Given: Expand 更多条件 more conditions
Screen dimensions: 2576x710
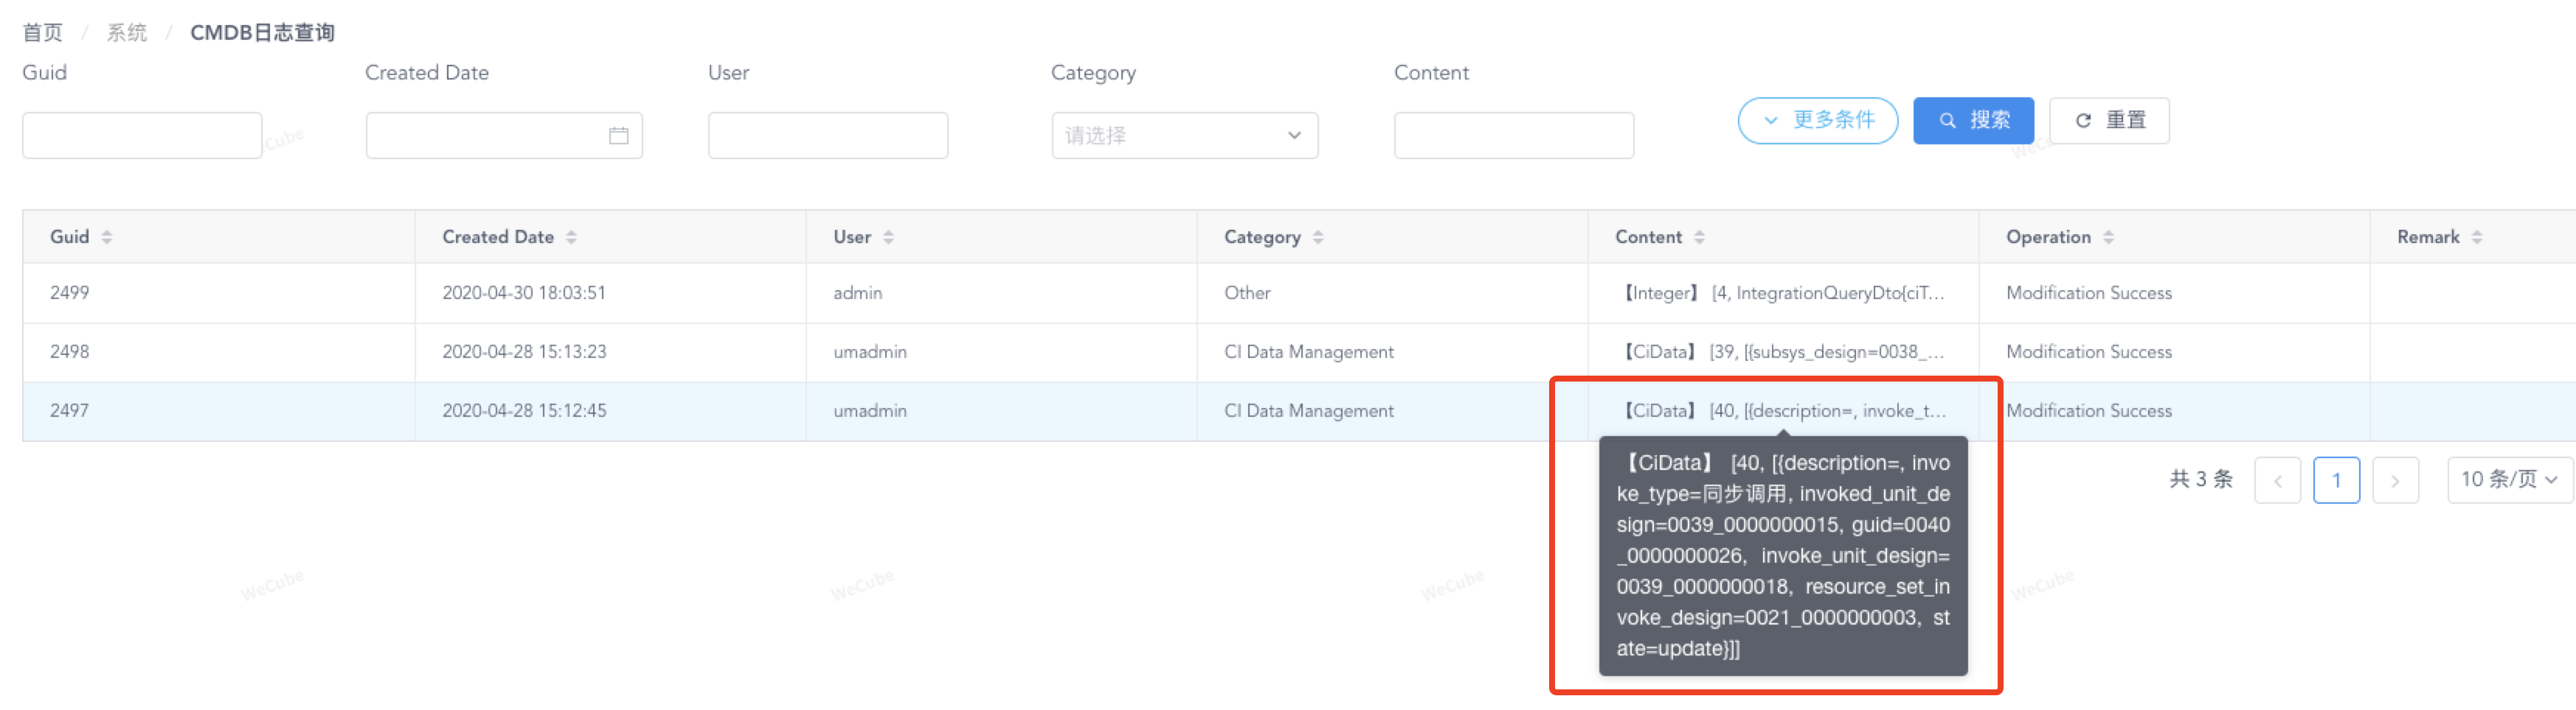Looking at the screenshot, I should (1817, 121).
